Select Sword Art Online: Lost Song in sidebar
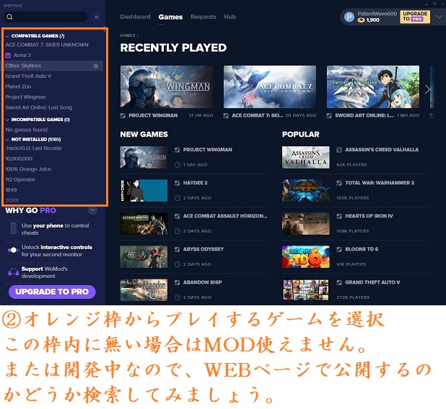The height and width of the screenshot is (409, 446). coord(39,107)
